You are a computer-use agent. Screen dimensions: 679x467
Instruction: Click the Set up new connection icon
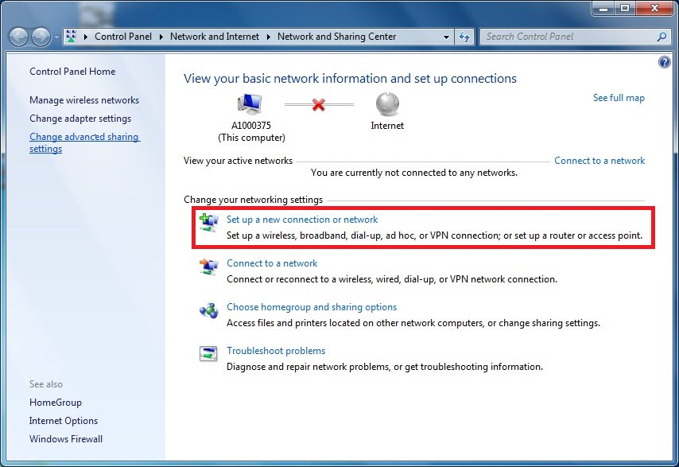click(x=208, y=224)
